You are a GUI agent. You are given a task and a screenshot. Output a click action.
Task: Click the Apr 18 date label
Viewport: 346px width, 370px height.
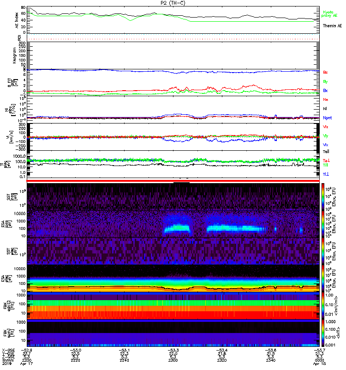click(x=319, y=364)
